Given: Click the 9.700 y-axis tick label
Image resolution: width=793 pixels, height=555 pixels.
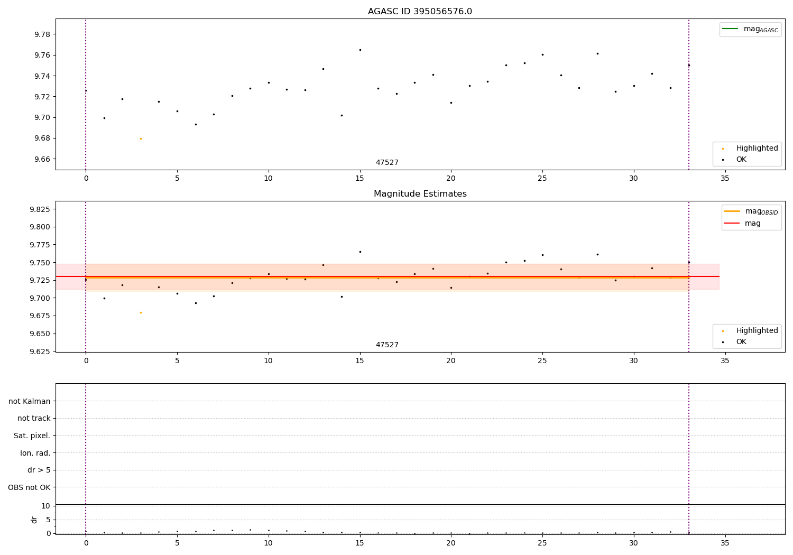Looking at the screenshot, I should (x=40, y=298).
